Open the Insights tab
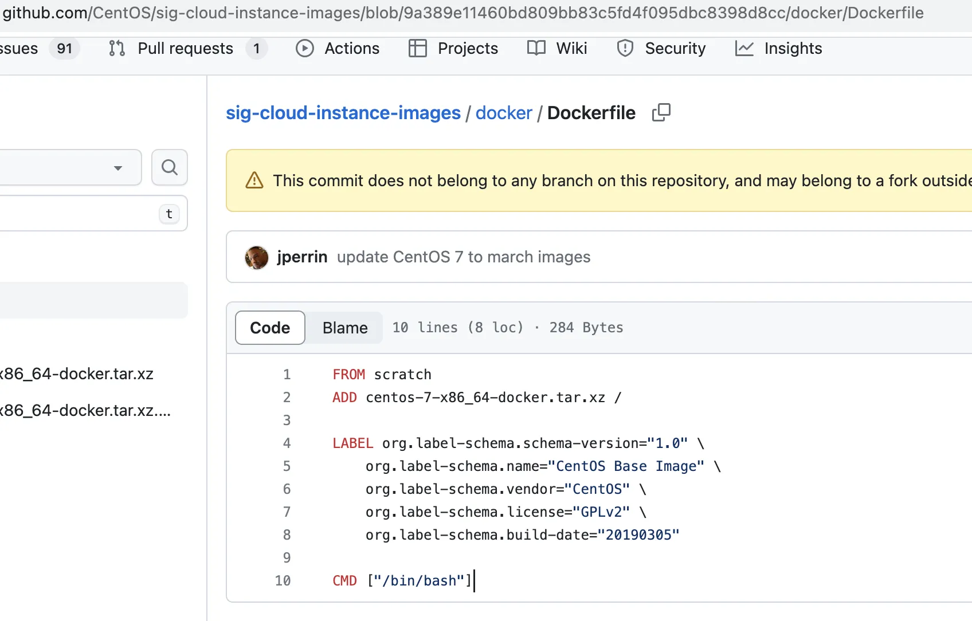This screenshot has height=621, width=972. pyautogui.click(x=778, y=49)
